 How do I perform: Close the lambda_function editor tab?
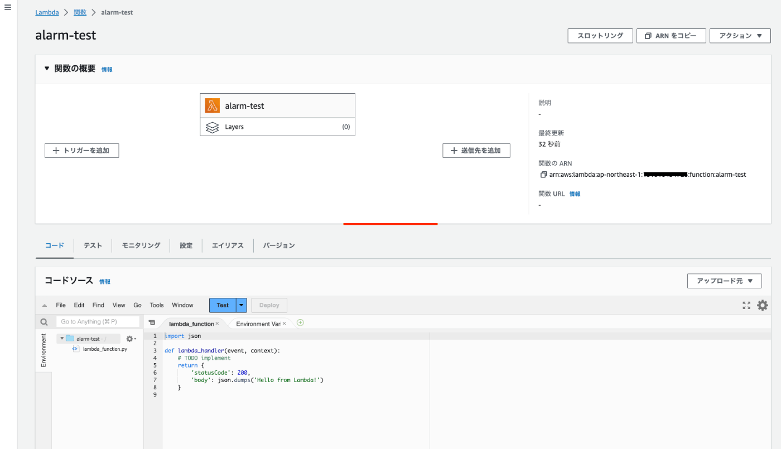tap(217, 324)
